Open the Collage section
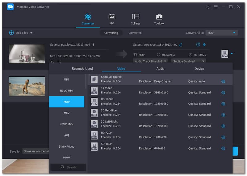The width and height of the screenshot is (247, 176). click(x=135, y=19)
